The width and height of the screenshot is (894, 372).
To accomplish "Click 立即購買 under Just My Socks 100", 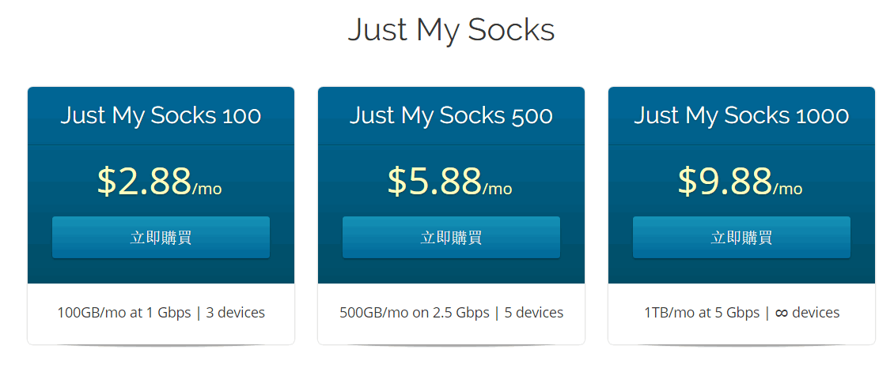I will pos(161,237).
